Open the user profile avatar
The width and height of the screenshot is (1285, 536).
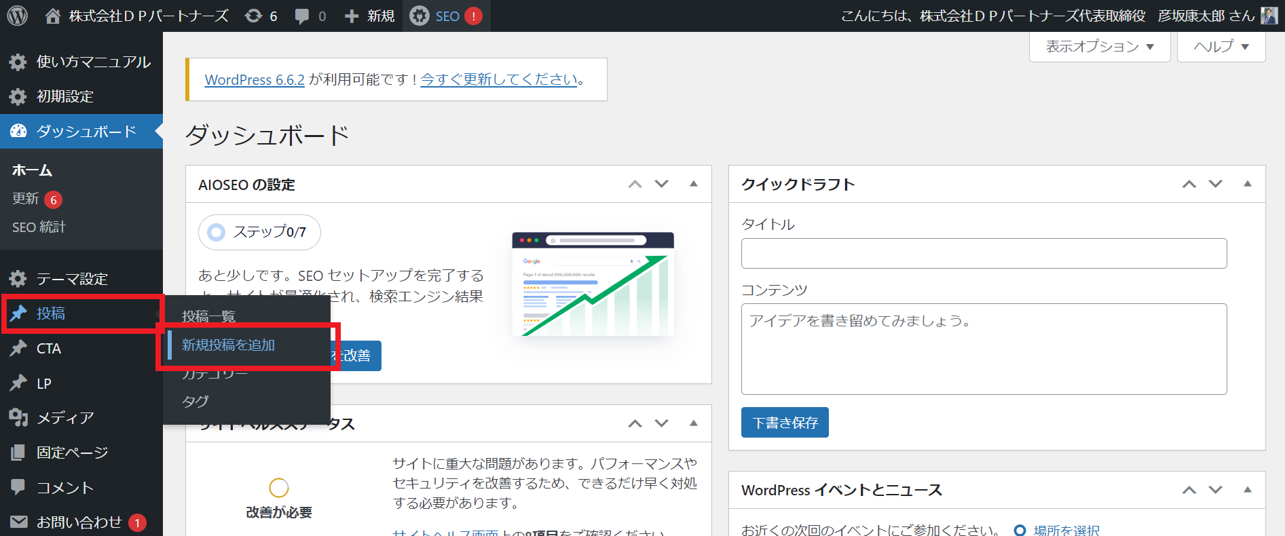[x=1269, y=16]
